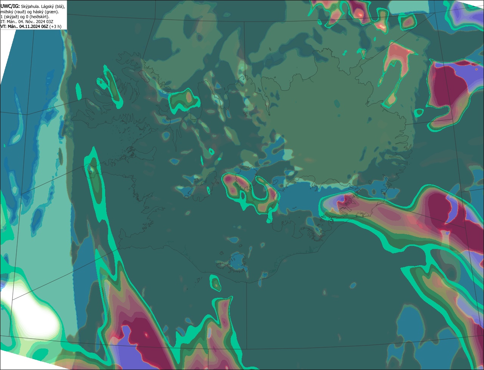Screen dimensions: 484x370
Task: Click the "Lágský (blá)," text in the legend
Action: click(x=53, y=6)
